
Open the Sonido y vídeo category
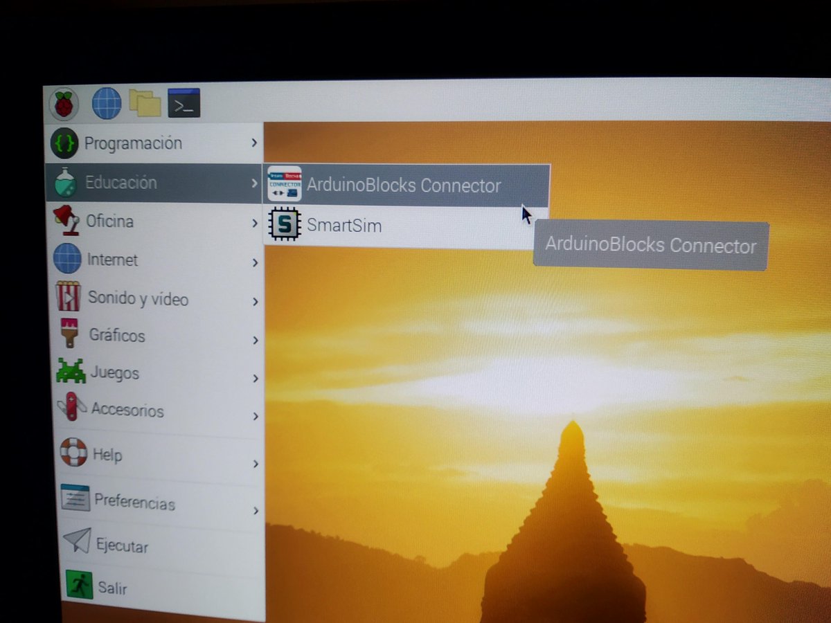[156, 299]
